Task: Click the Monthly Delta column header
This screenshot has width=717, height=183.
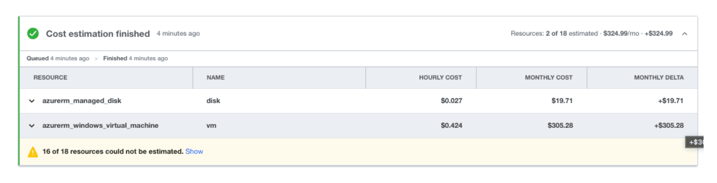Action: [659, 77]
